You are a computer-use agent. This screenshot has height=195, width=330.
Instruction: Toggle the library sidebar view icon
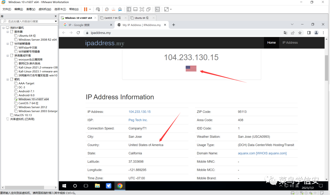[129, 9]
